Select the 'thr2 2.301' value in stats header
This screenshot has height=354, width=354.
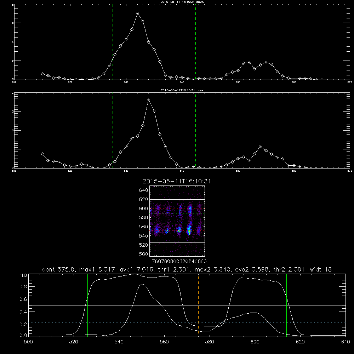pyautogui.click(x=290, y=269)
